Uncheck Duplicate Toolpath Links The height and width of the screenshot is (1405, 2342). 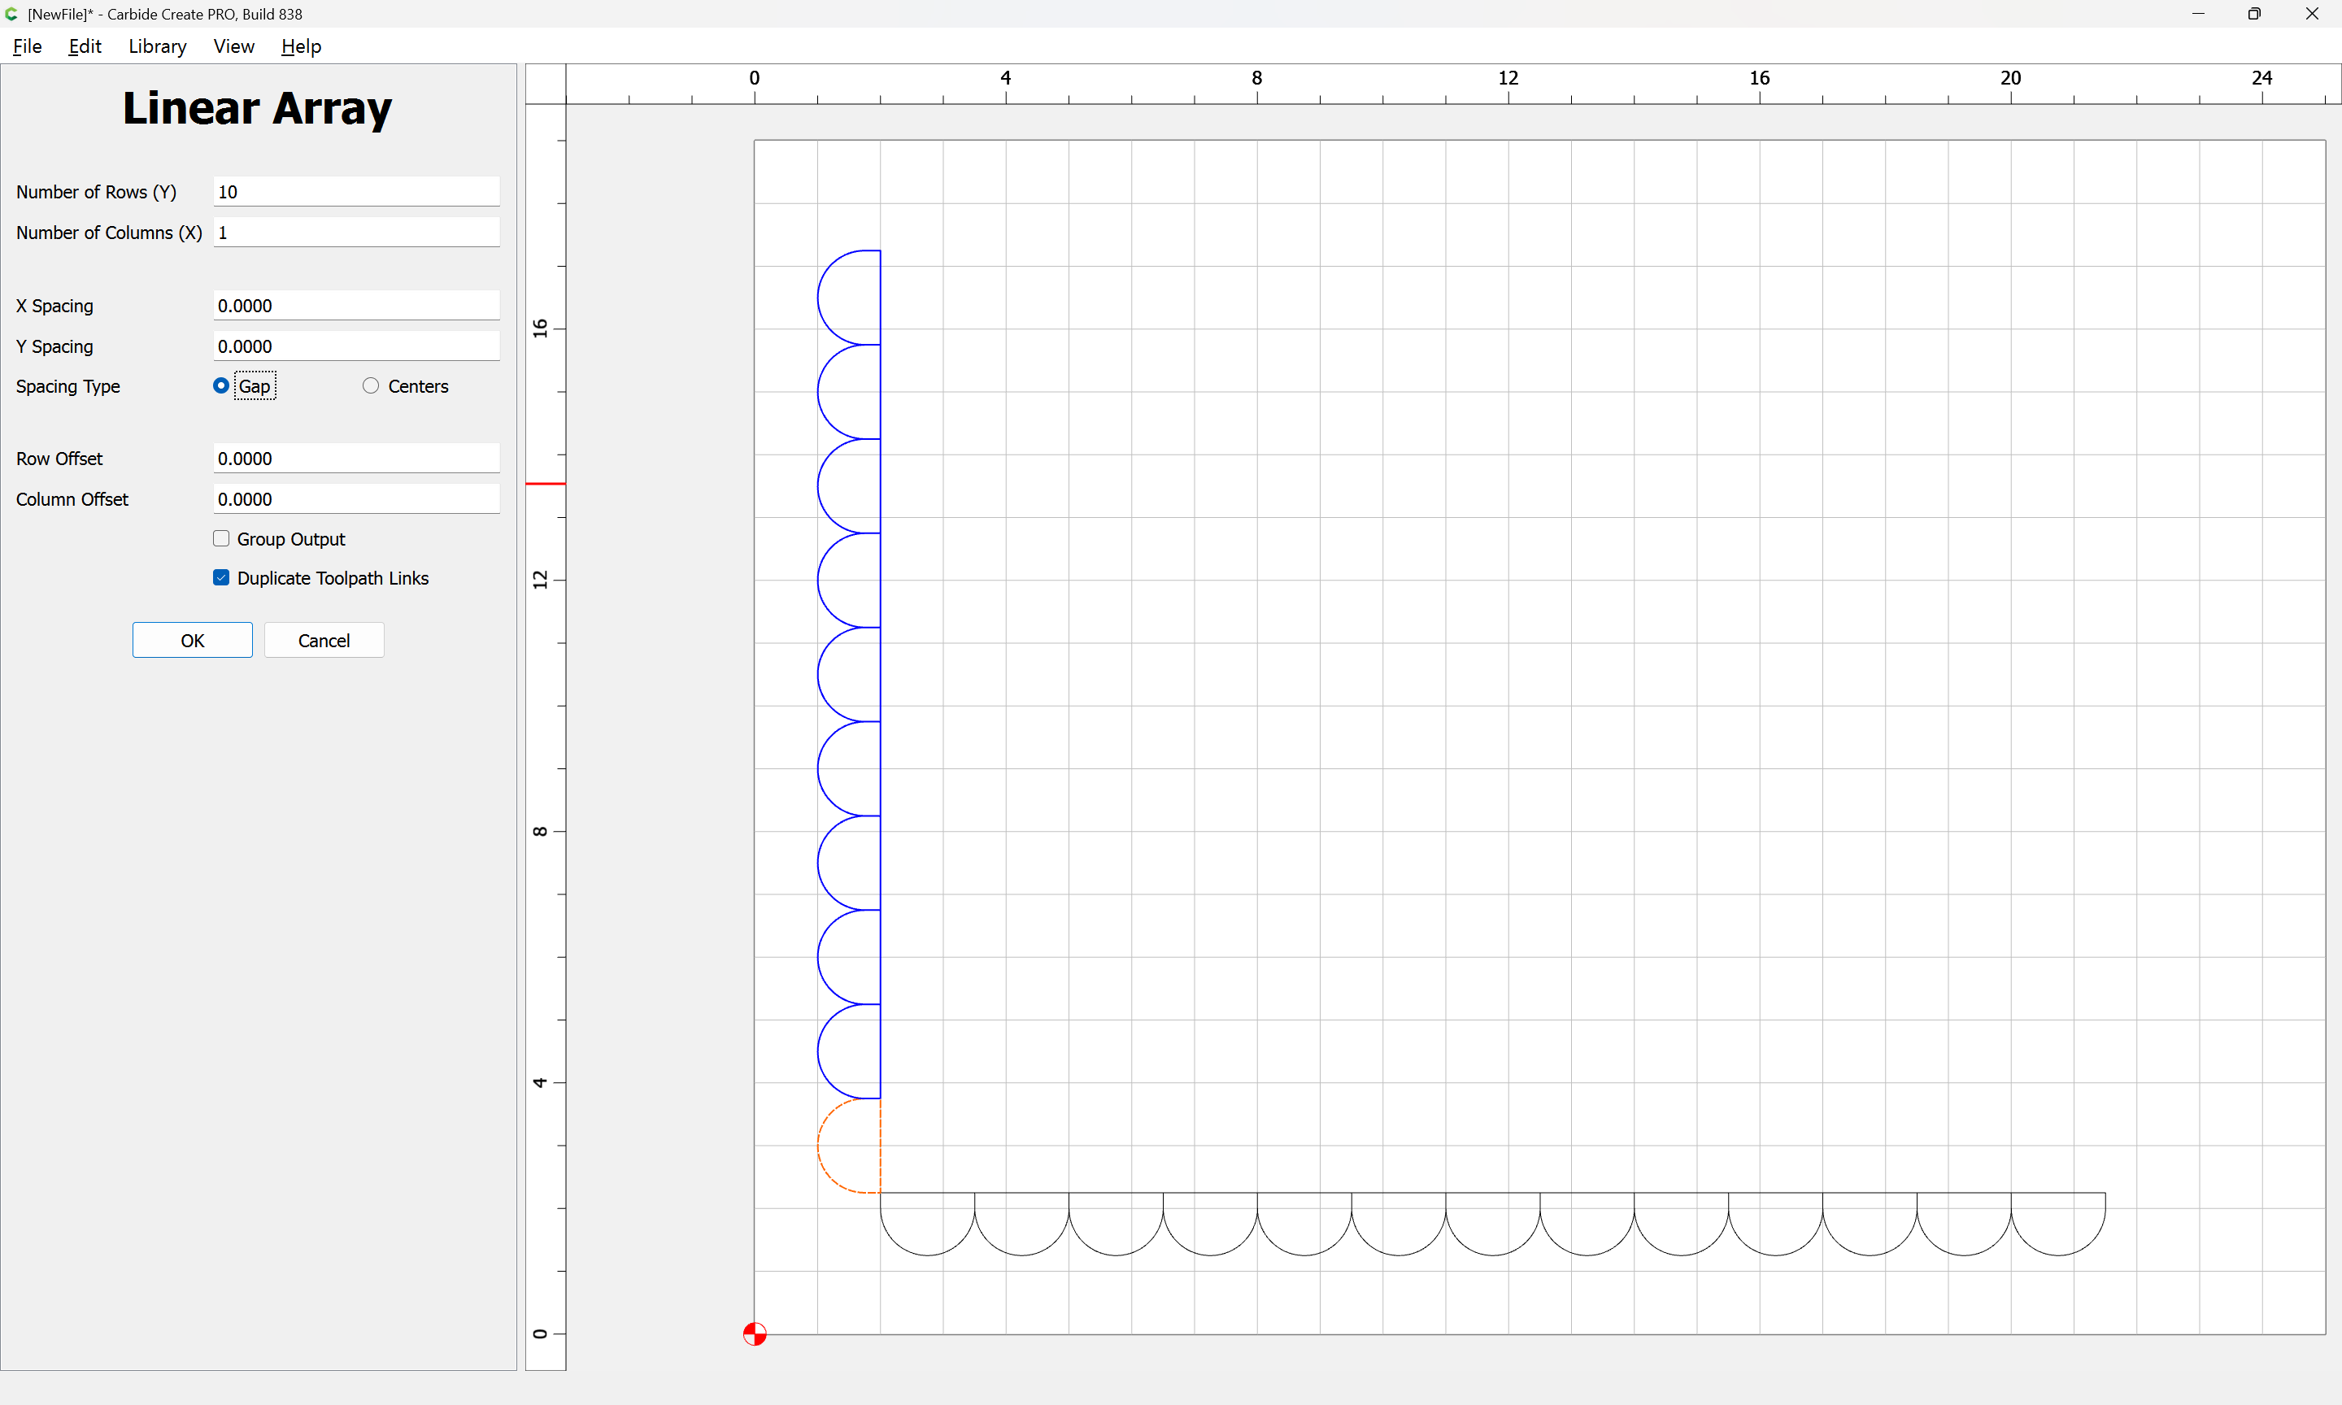(x=221, y=577)
